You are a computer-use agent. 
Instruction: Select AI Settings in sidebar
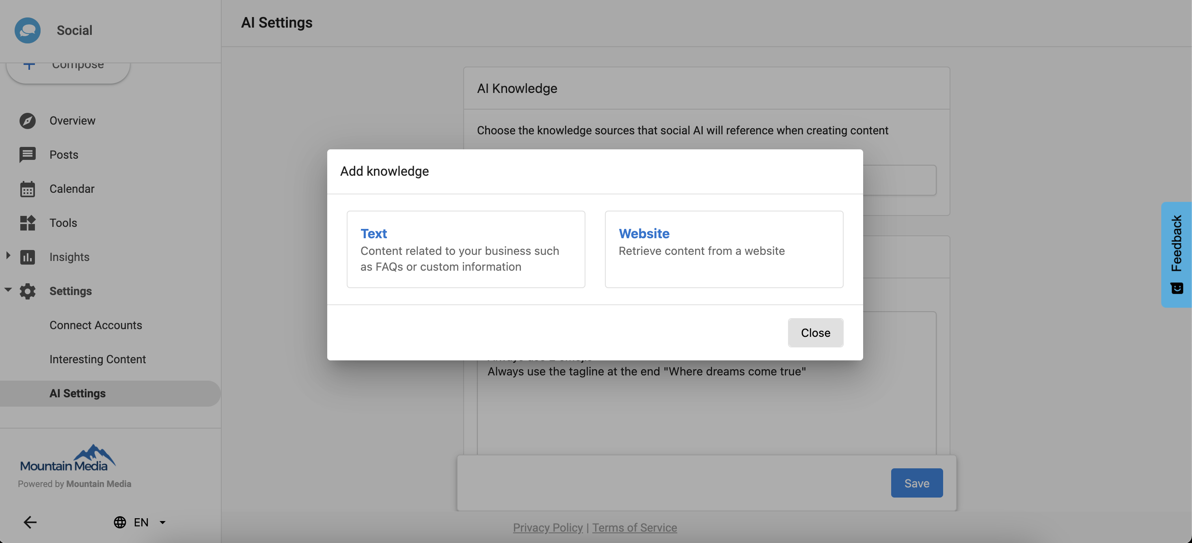(77, 394)
